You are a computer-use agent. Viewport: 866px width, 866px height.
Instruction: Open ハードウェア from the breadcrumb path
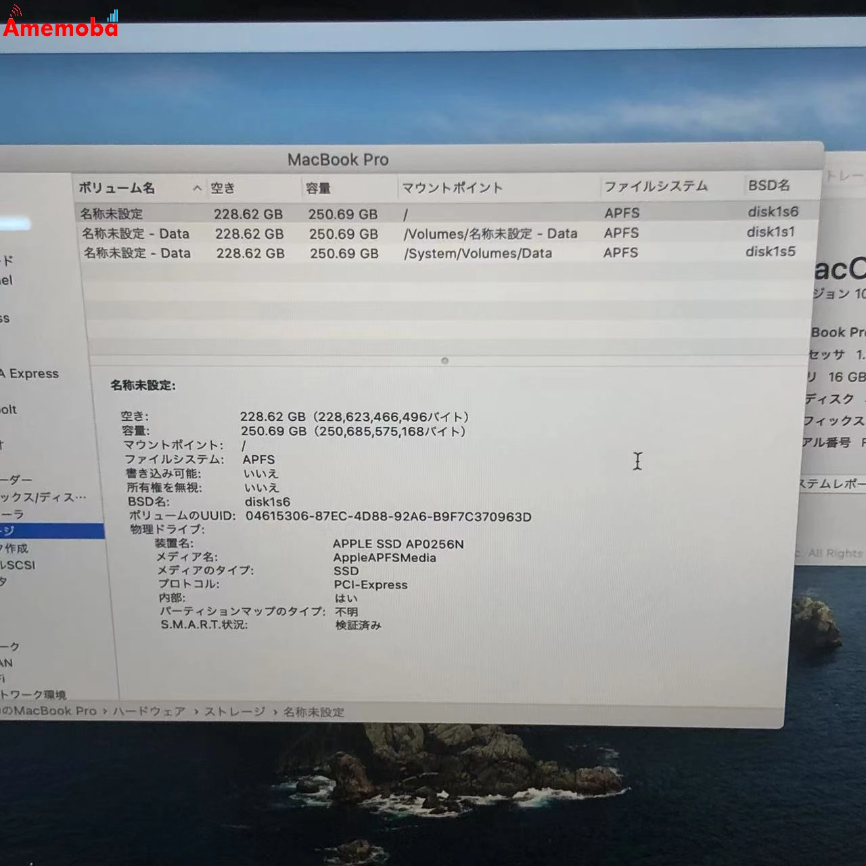(x=151, y=712)
